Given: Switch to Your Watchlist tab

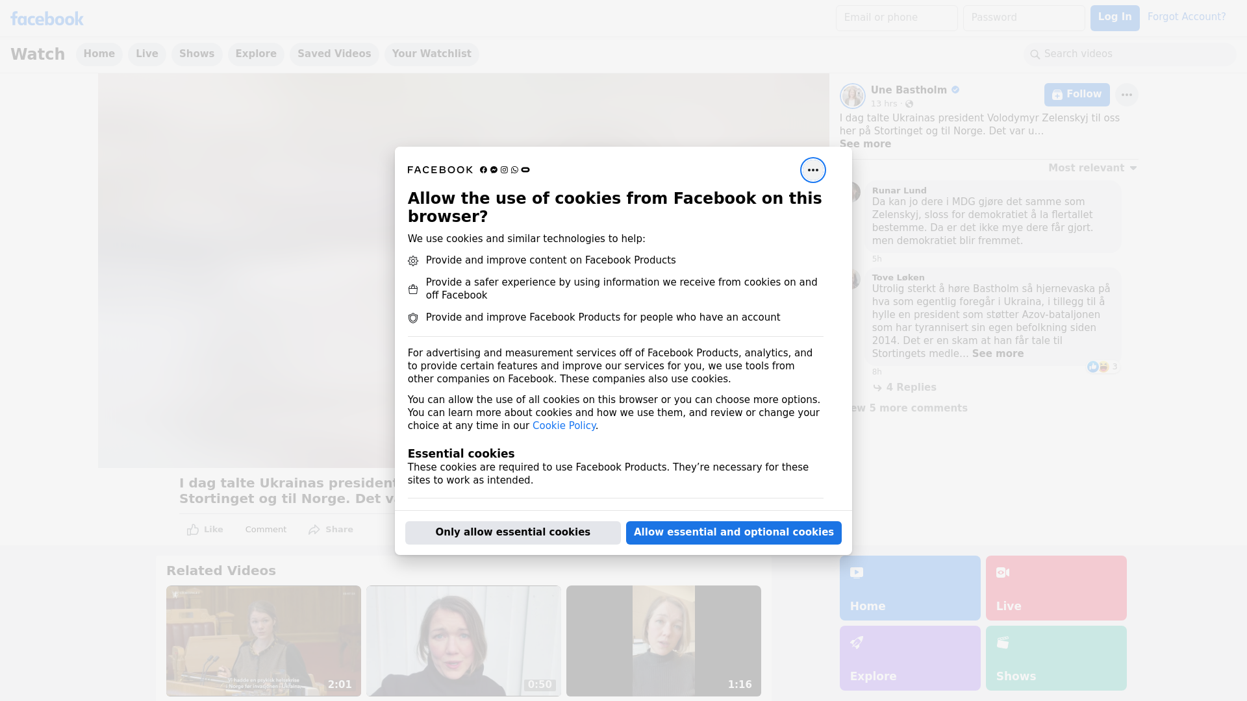Looking at the screenshot, I should pyautogui.click(x=431, y=54).
